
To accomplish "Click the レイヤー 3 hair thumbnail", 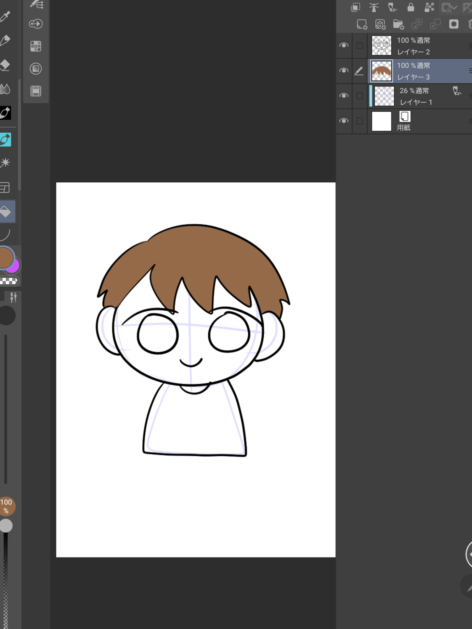I will 382,71.
